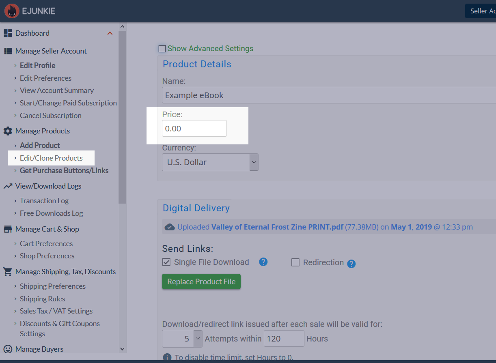
Task: Open help icon next to Single File Download
Action: coord(263,262)
